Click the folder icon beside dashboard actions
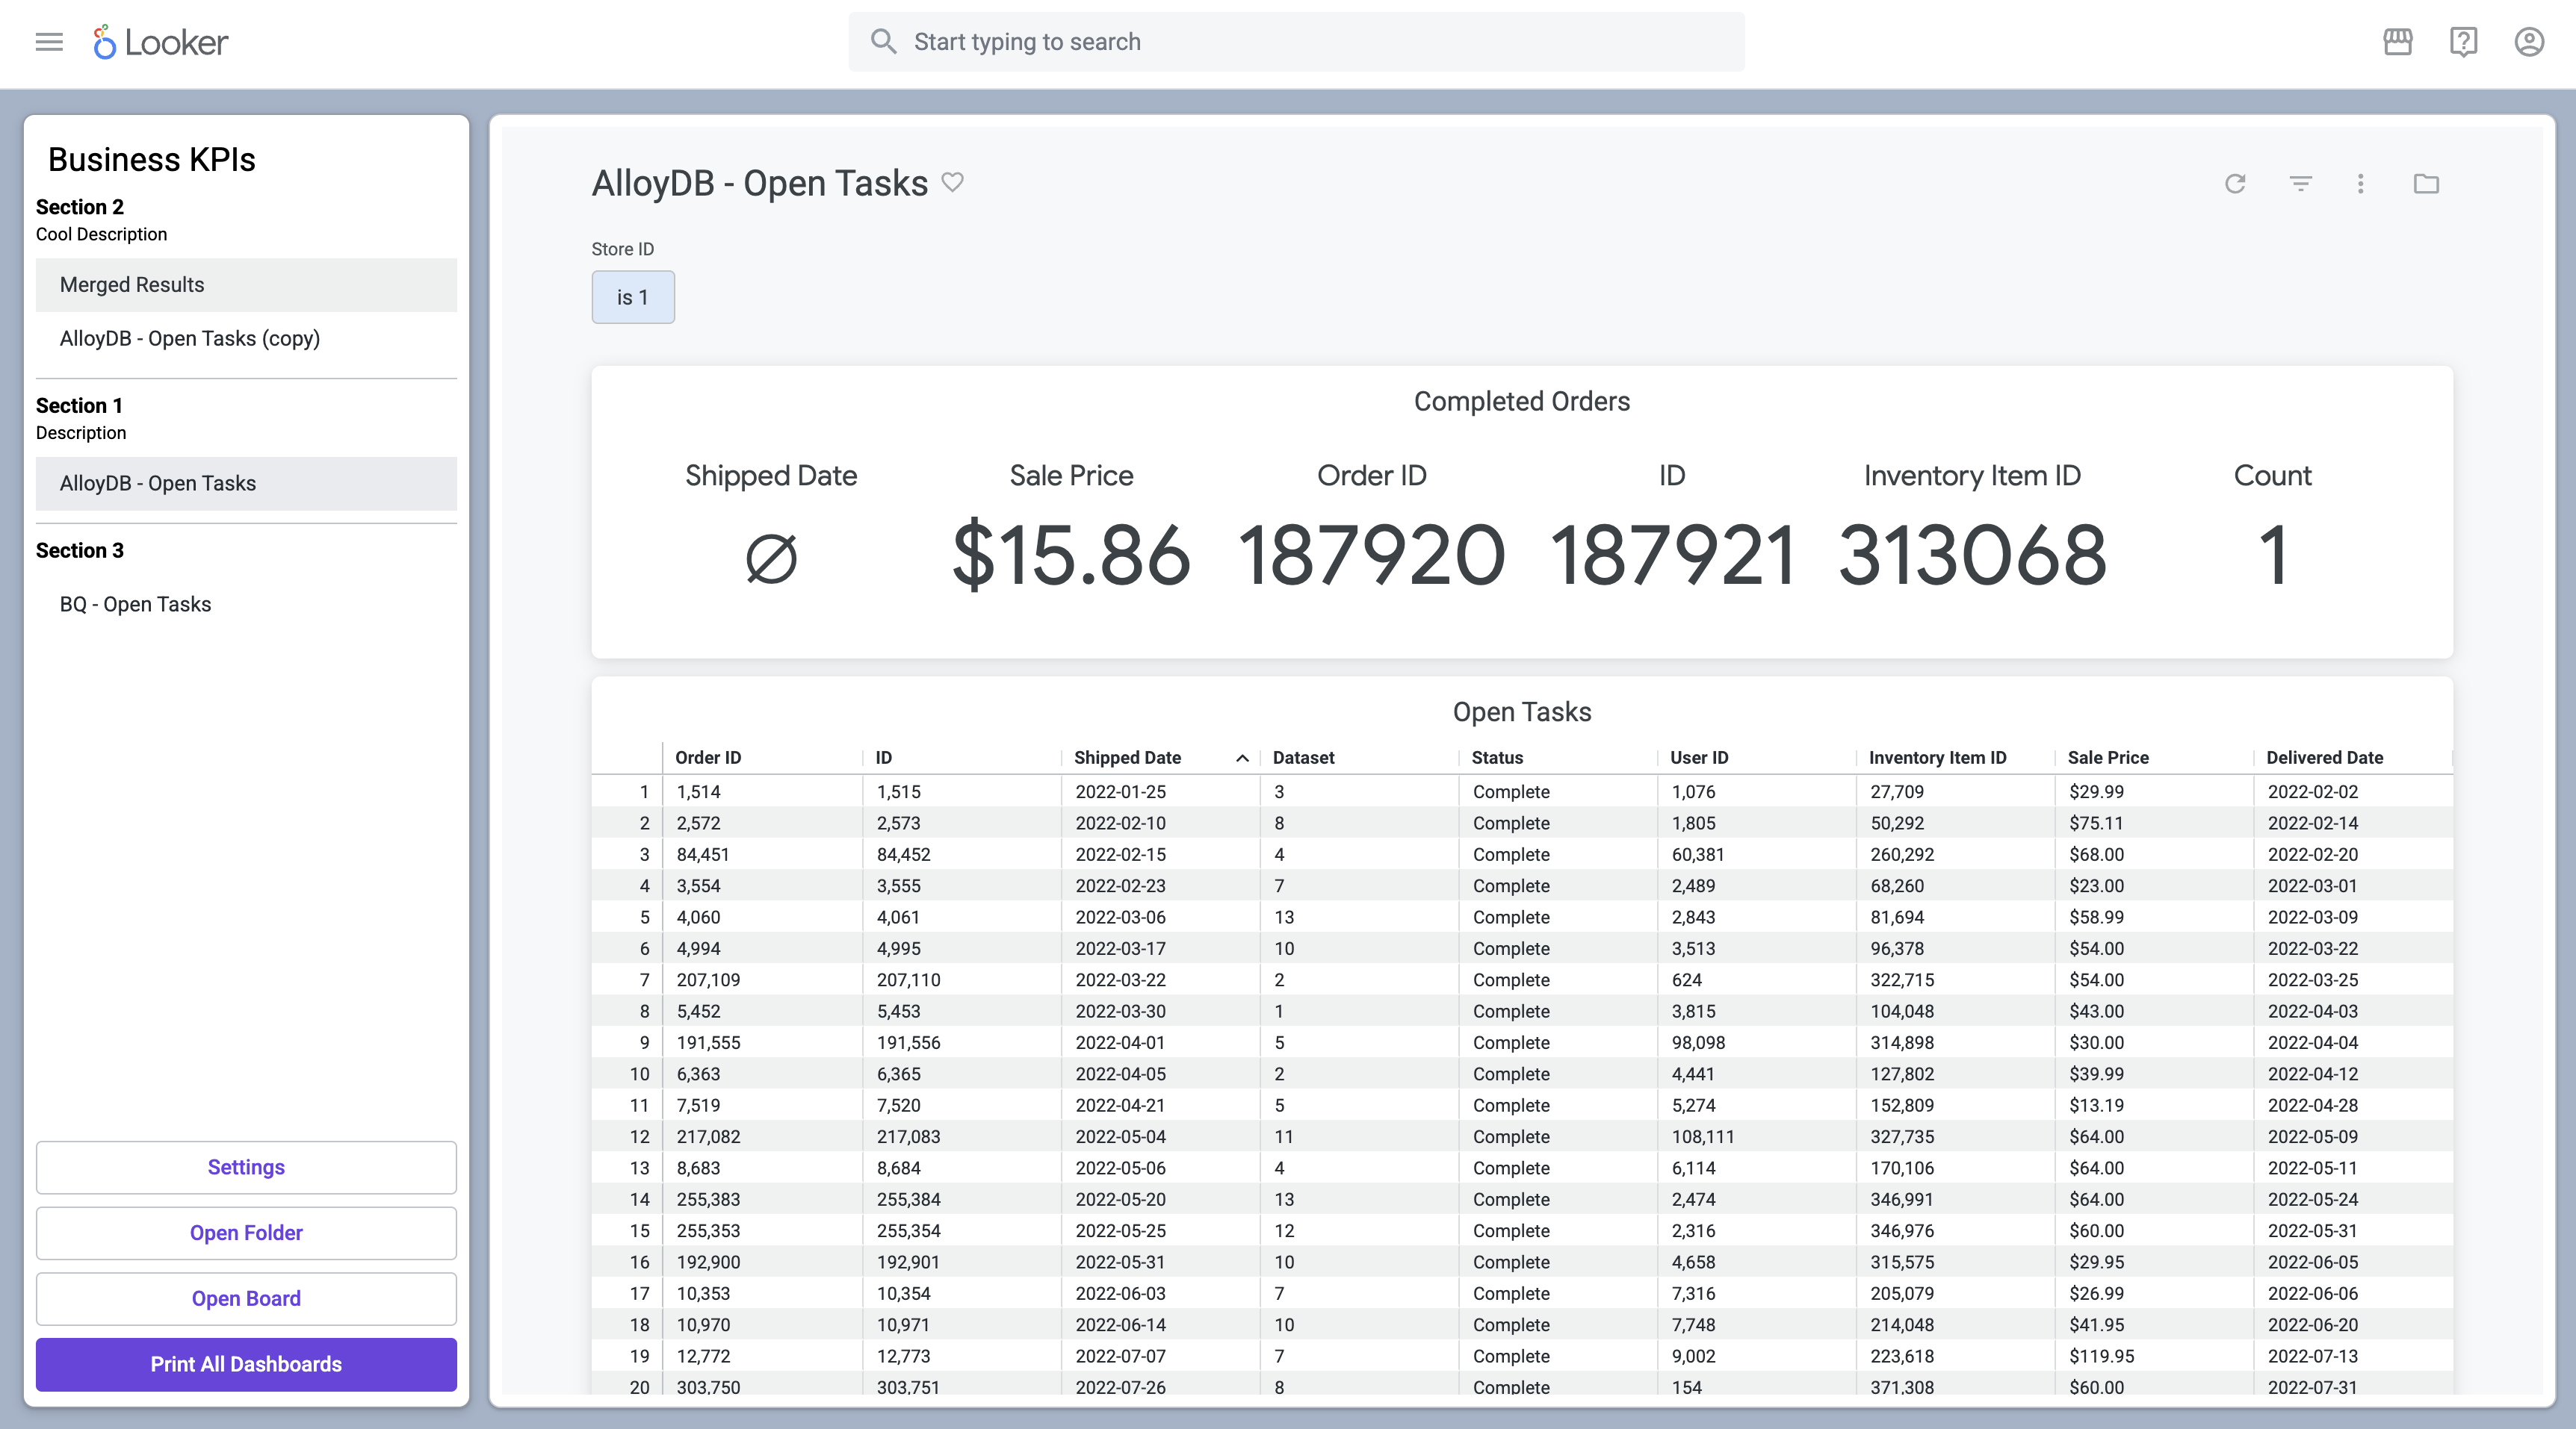2576x1429 pixels. click(2426, 184)
